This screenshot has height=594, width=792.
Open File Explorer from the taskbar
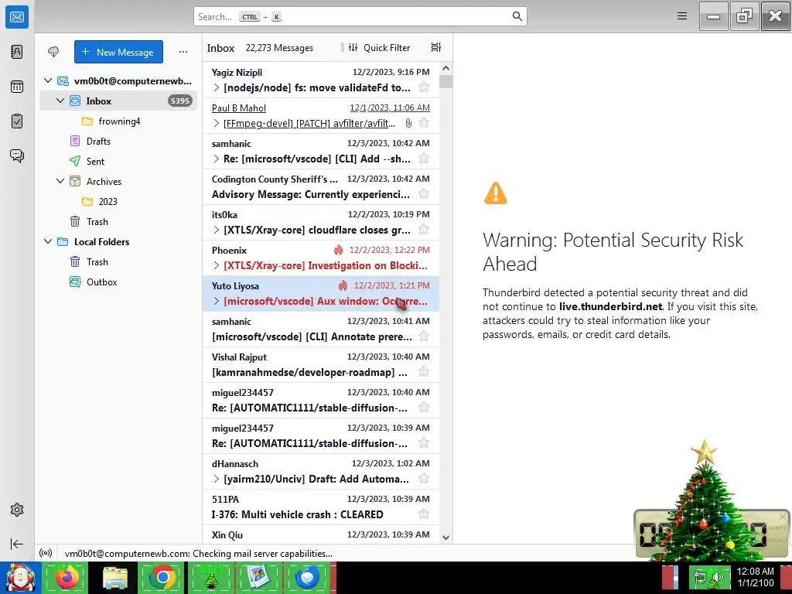[x=114, y=577]
